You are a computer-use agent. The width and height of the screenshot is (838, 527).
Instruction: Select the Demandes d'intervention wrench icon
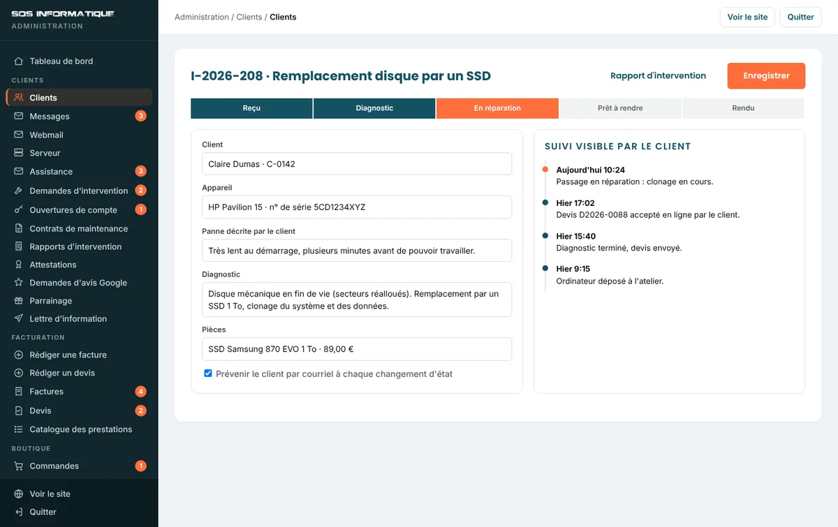click(x=19, y=191)
